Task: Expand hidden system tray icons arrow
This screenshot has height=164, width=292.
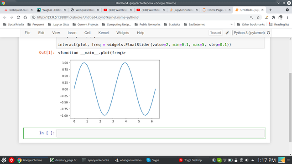Action: (x=252, y=160)
